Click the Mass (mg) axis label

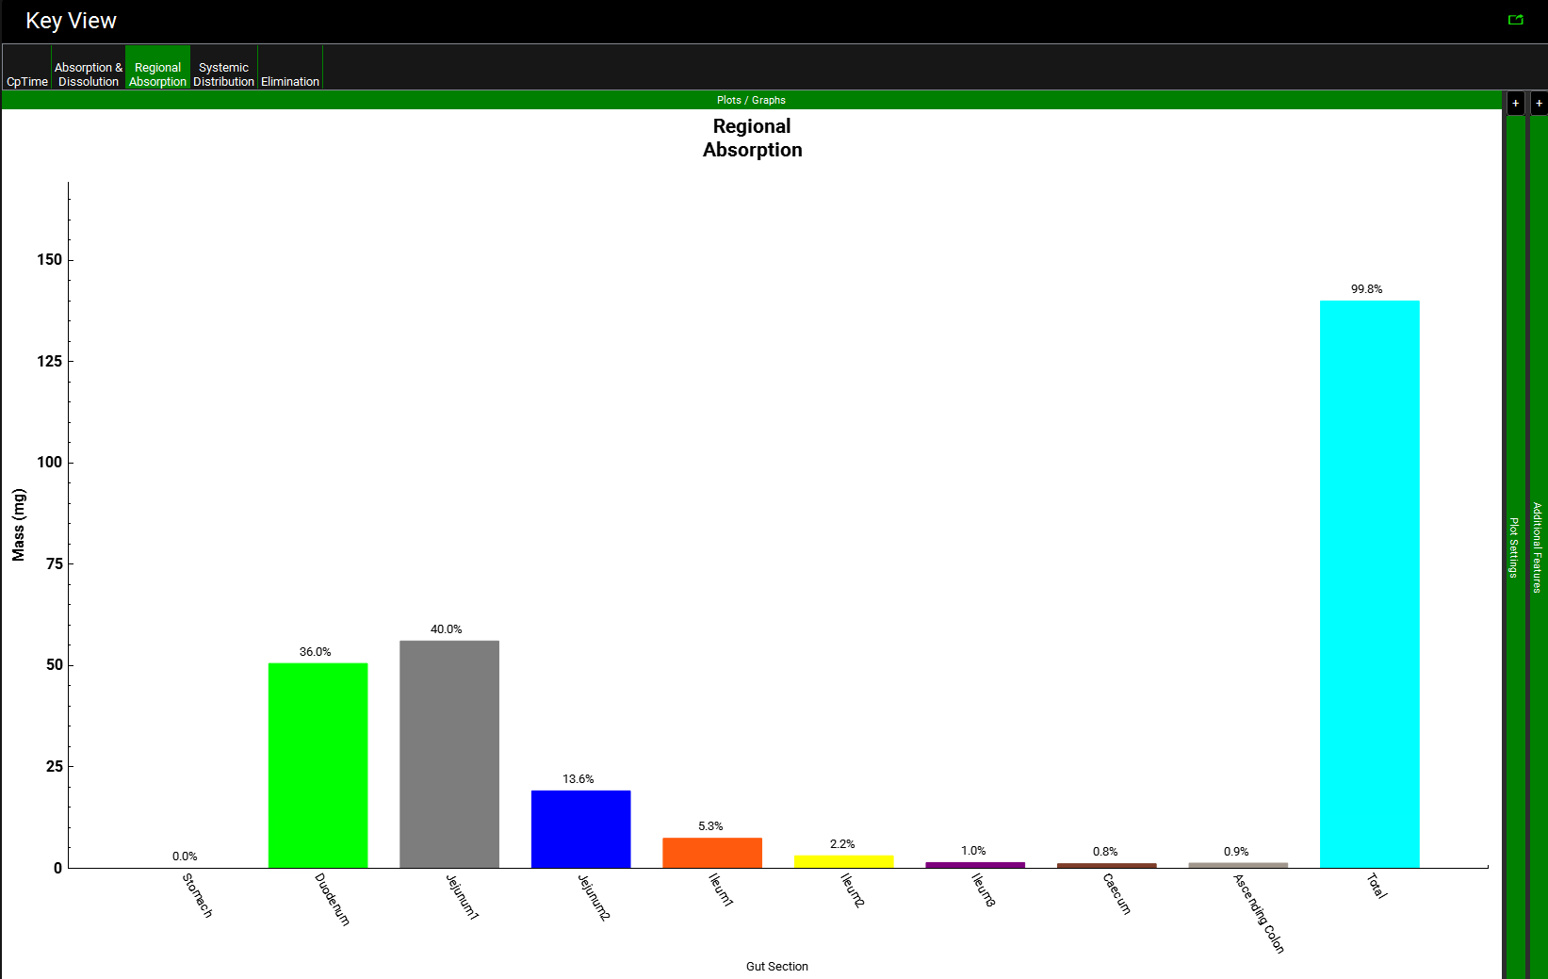pos(19,525)
